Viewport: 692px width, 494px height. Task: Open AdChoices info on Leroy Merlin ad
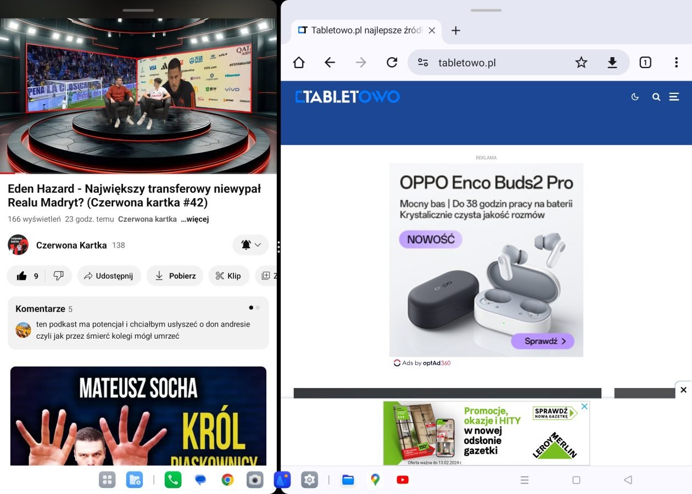coord(585,407)
